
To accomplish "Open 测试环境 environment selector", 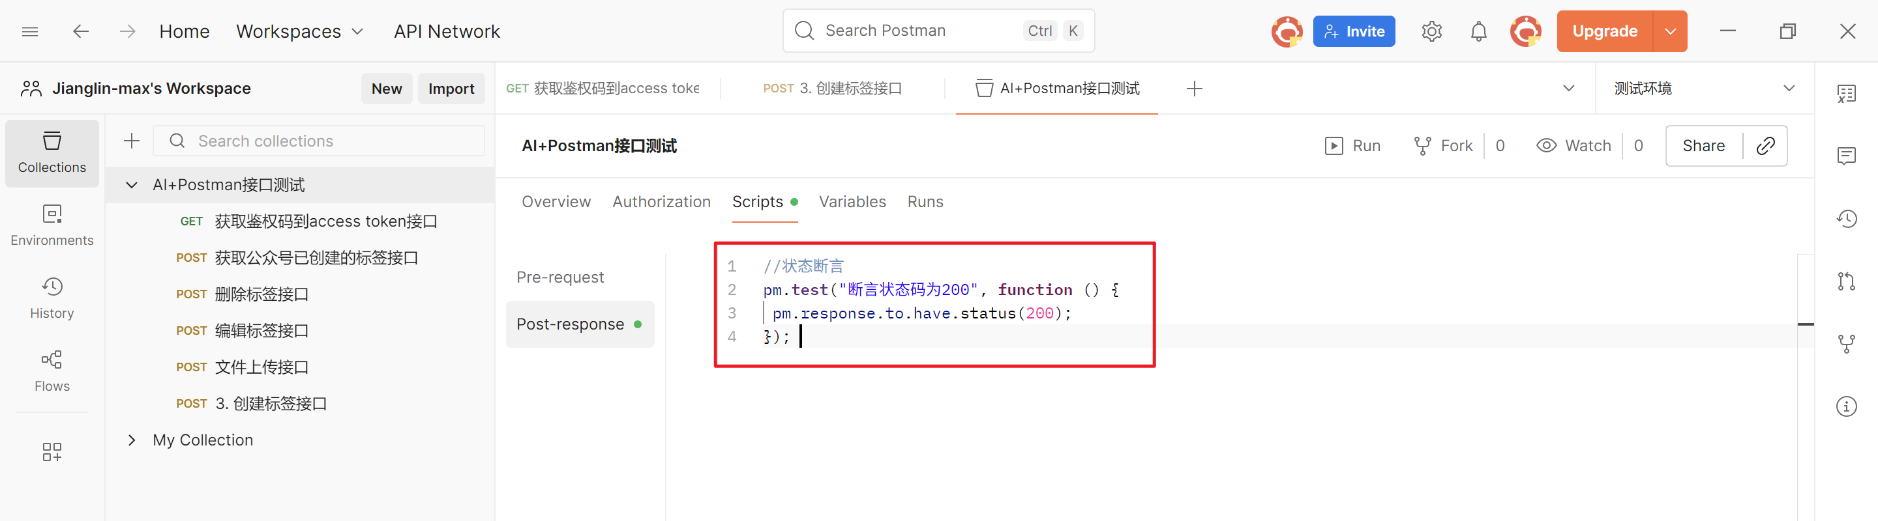I will click(x=1704, y=88).
